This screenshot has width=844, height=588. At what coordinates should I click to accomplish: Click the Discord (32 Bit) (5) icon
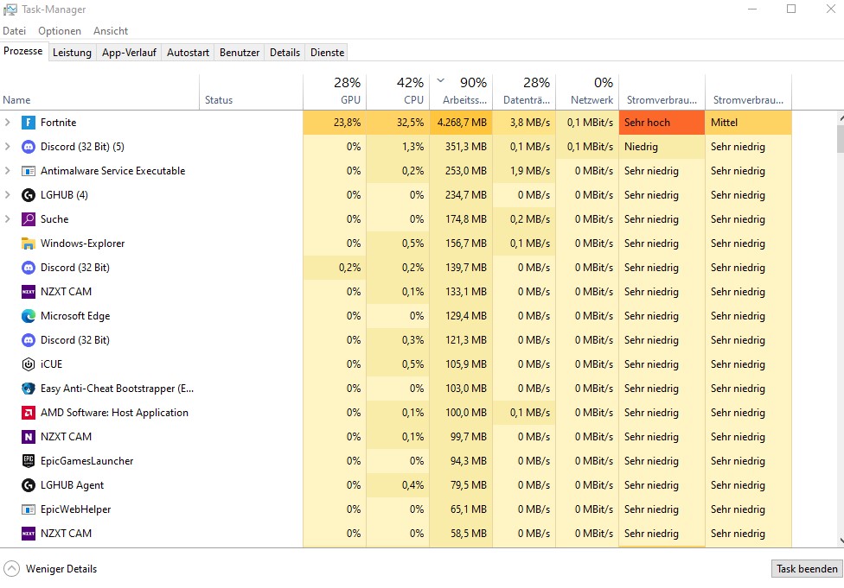tap(28, 147)
